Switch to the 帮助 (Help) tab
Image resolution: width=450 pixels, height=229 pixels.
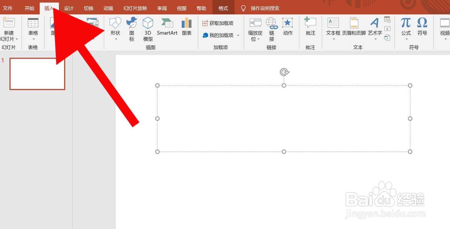tap(201, 8)
